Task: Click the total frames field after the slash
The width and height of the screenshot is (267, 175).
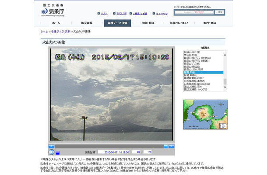Action: (x=148, y=152)
